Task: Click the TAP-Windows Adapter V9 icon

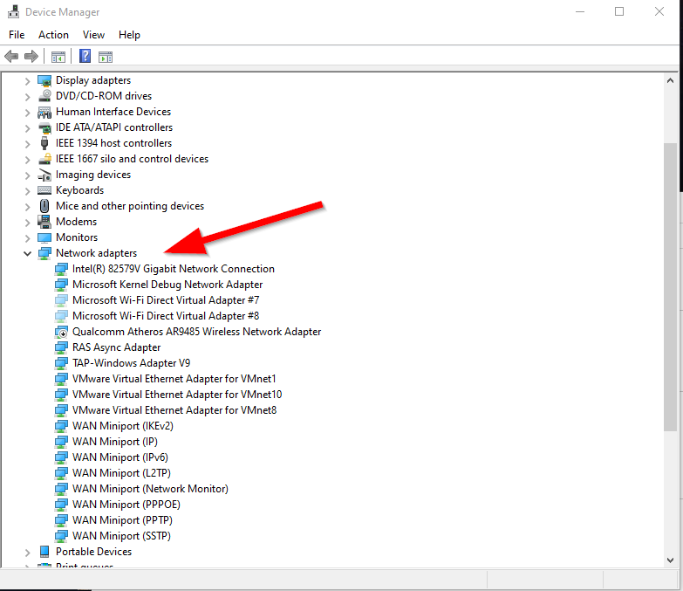Action: point(61,363)
